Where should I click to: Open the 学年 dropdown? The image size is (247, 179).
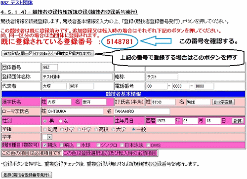[47, 137]
